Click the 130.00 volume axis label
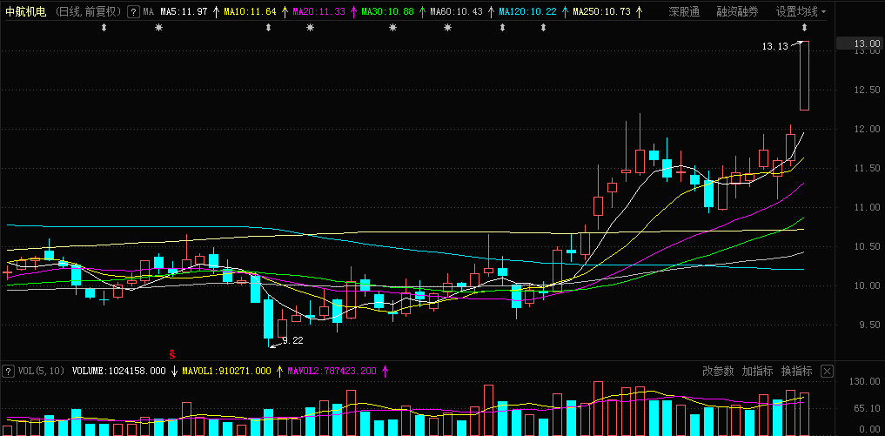The width and height of the screenshot is (885, 436). [864, 382]
